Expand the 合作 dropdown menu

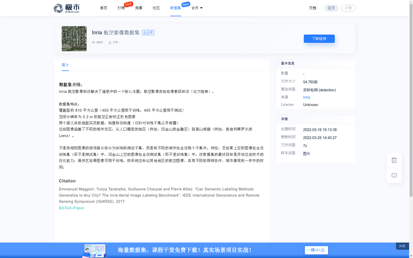(x=197, y=8)
